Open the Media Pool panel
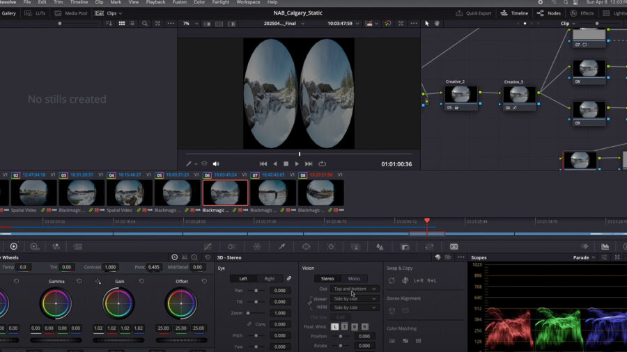The width and height of the screenshot is (627, 352). coord(71,13)
